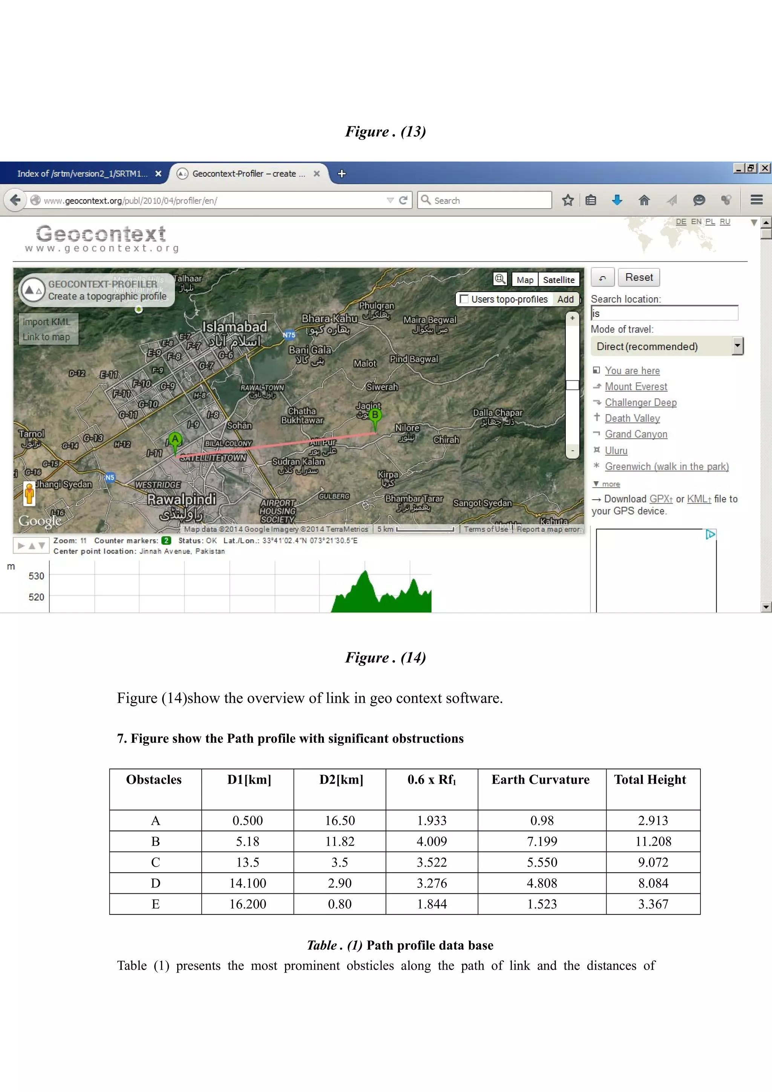Reload the page with refresh icon
This screenshot has width=772, height=1092.
coord(403,200)
